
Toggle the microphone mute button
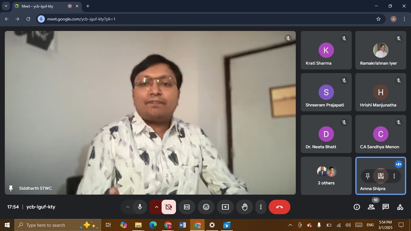click(140, 207)
